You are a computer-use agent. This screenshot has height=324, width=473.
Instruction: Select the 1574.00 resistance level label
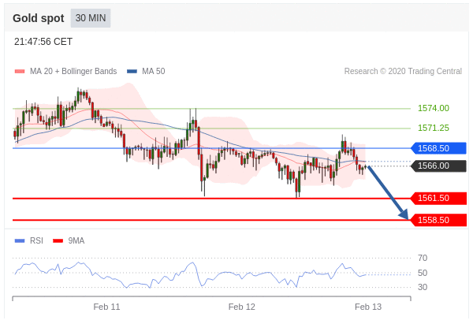point(434,108)
